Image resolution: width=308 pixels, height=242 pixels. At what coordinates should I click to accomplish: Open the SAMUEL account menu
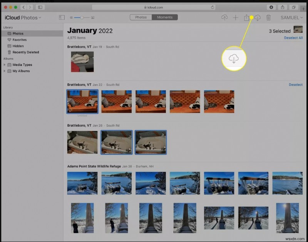(292, 18)
